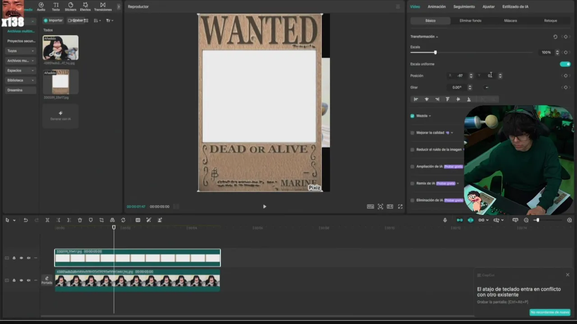Adjust the timeline zoom slider
577x324 pixels.
click(537, 220)
